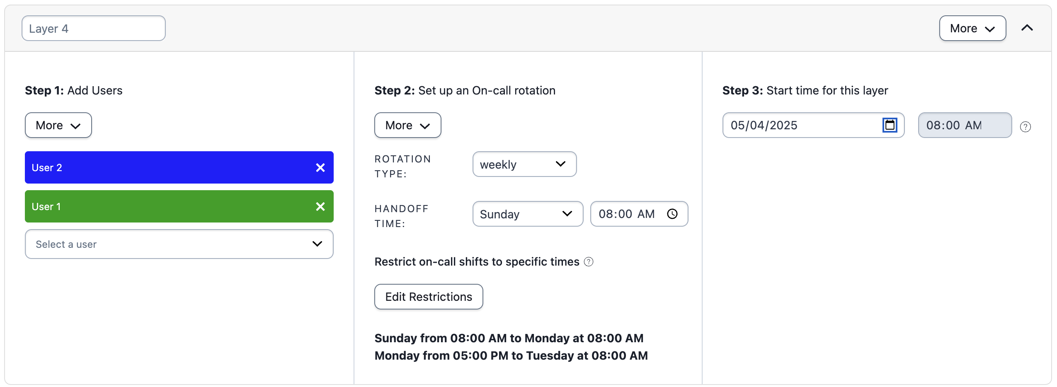Click help icon beside start time field
Image resolution: width=1057 pixels, height=387 pixels.
pos(1025,127)
